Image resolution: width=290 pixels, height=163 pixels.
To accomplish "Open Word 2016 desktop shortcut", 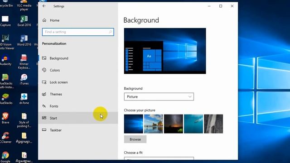I will click(x=24, y=40).
